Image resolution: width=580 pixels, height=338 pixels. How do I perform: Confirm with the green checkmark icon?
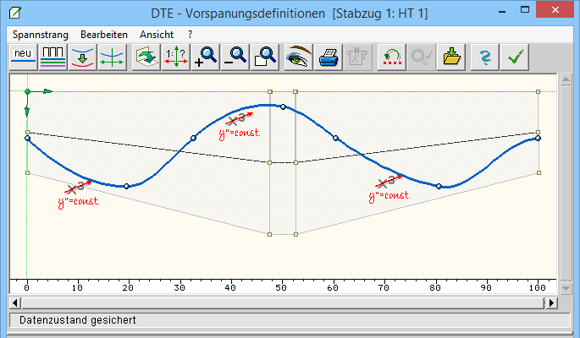pos(514,57)
